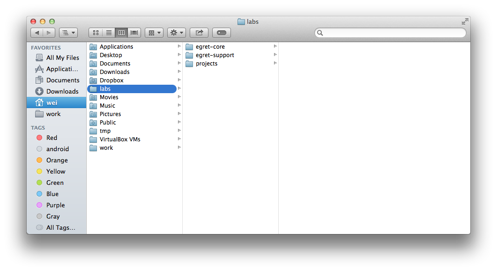Expand arrow next to Applications column row
Screen dimensions: 497x271
pyautogui.click(x=179, y=46)
